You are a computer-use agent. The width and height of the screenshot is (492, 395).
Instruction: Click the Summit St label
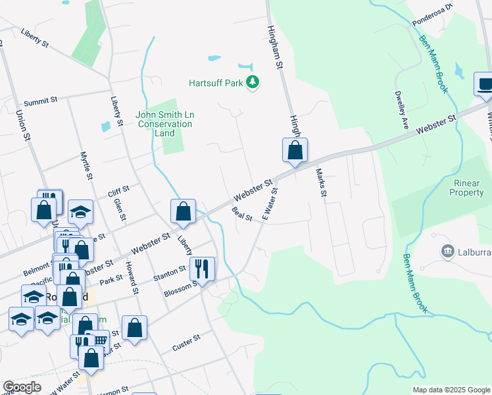[41, 101]
